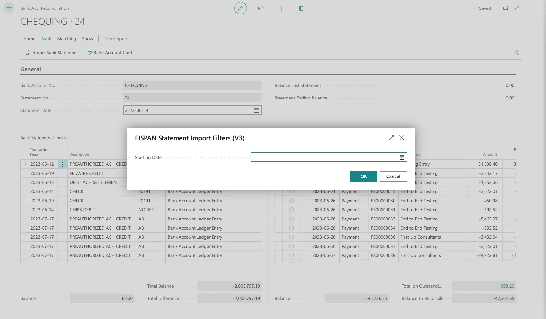Viewport: 546px width, 319px height.
Task: Click the Transaction Date column header
Action: click(40, 152)
